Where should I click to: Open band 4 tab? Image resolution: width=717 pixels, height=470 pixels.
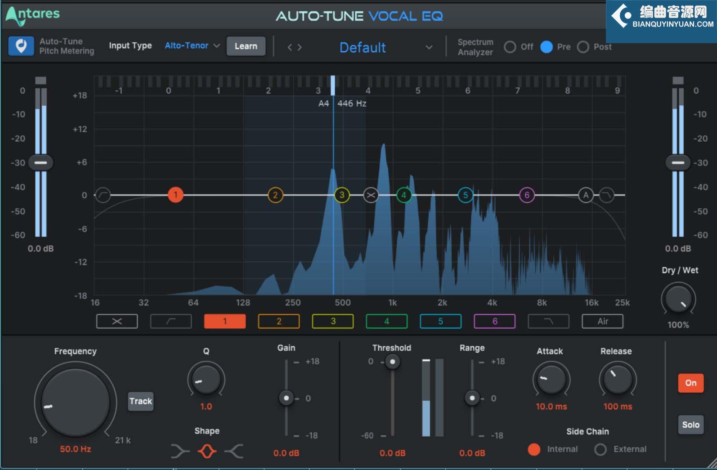tap(387, 322)
